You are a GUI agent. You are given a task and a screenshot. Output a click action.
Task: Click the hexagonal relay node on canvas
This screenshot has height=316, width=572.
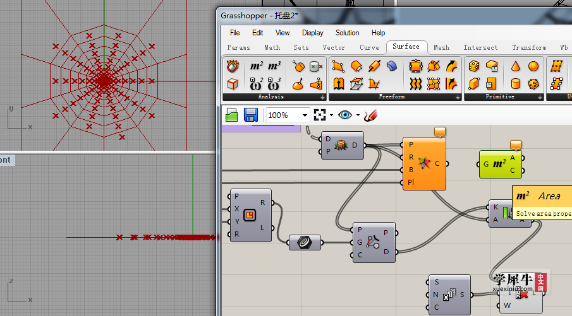point(305,242)
